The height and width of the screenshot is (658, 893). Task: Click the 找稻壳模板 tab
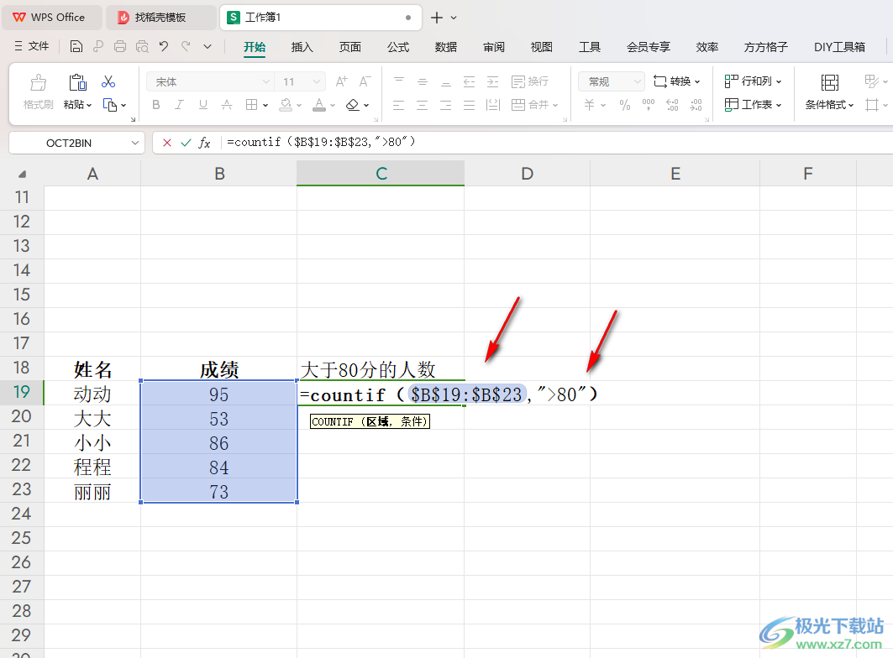pos(160,18)
